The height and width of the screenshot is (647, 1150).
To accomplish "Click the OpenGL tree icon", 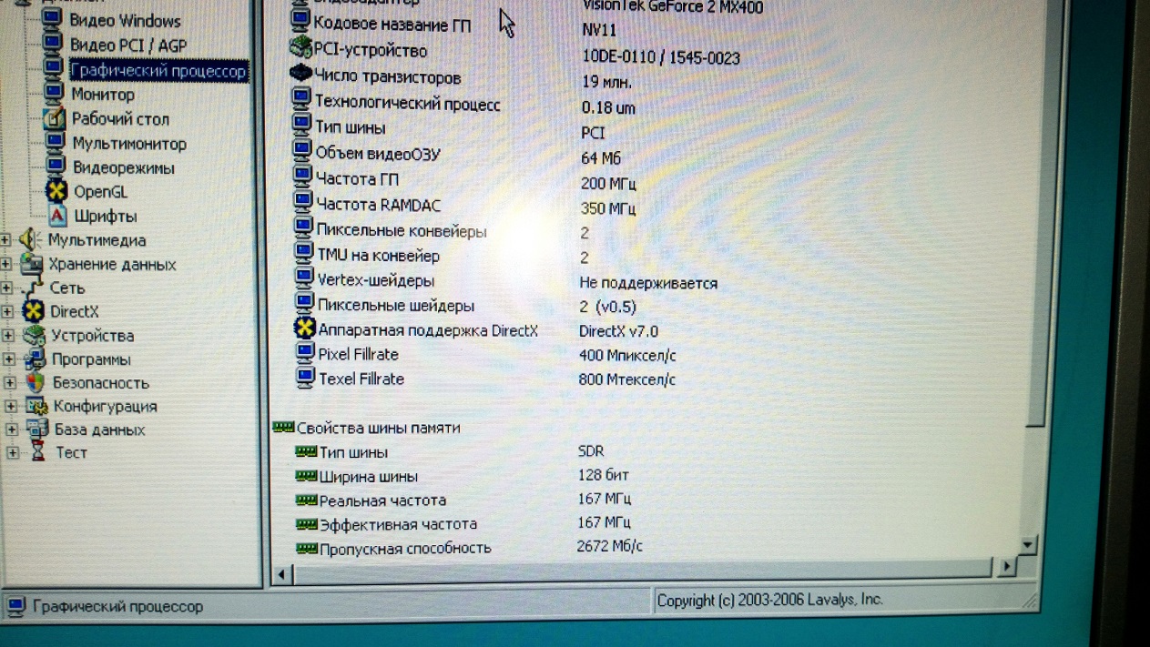I will coord(57,191).
